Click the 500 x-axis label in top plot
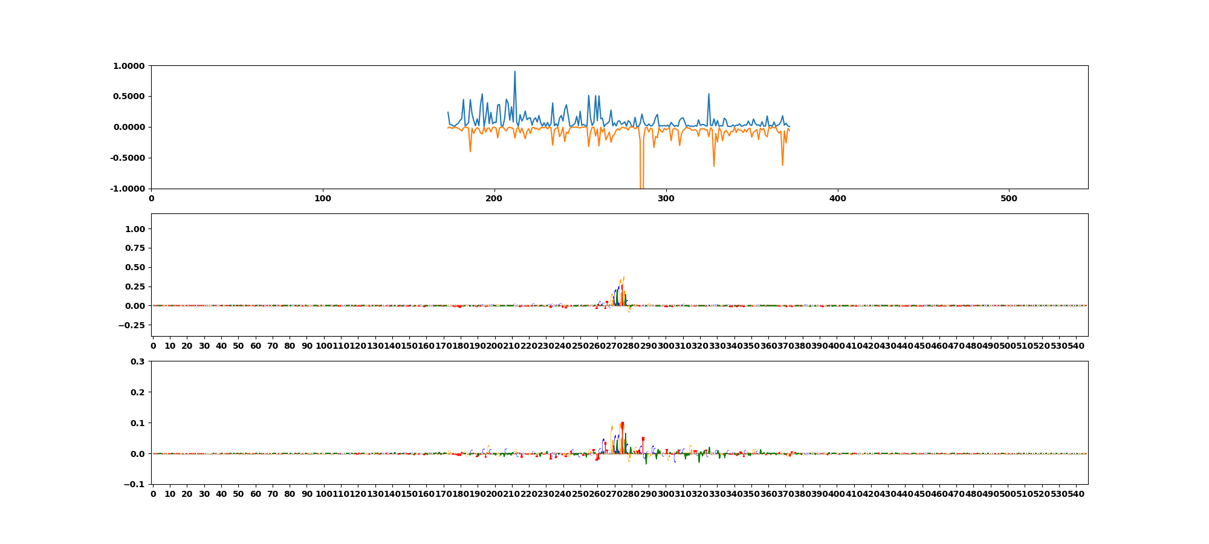The width and height of the screenshot is (1209, 544). (1009, 198)
